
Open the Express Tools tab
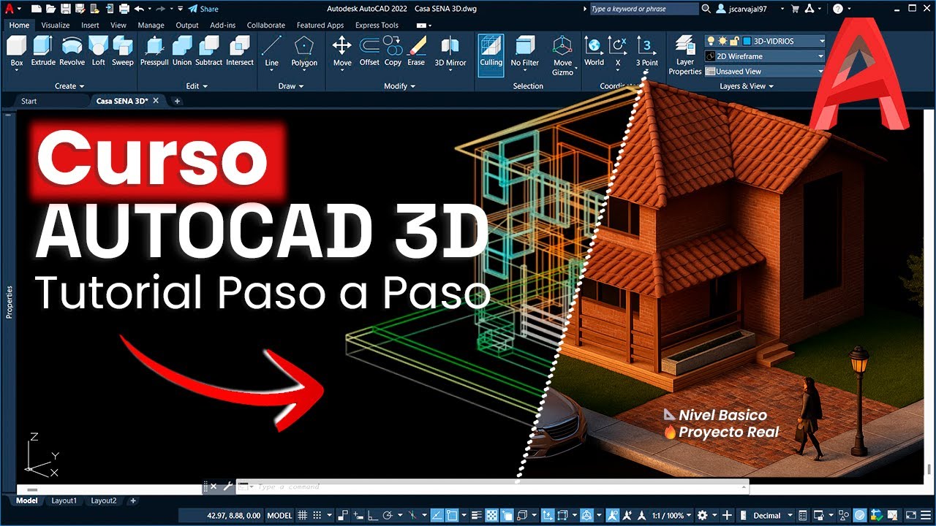tap(377, 25)
